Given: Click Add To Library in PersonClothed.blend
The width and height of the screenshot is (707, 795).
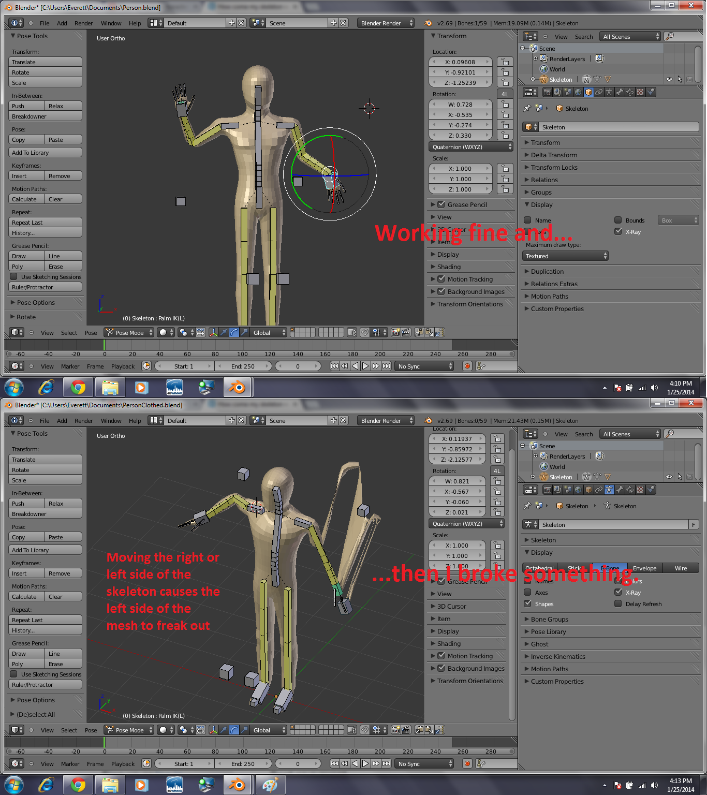Looking at the screenshot, I should point(46,550).
